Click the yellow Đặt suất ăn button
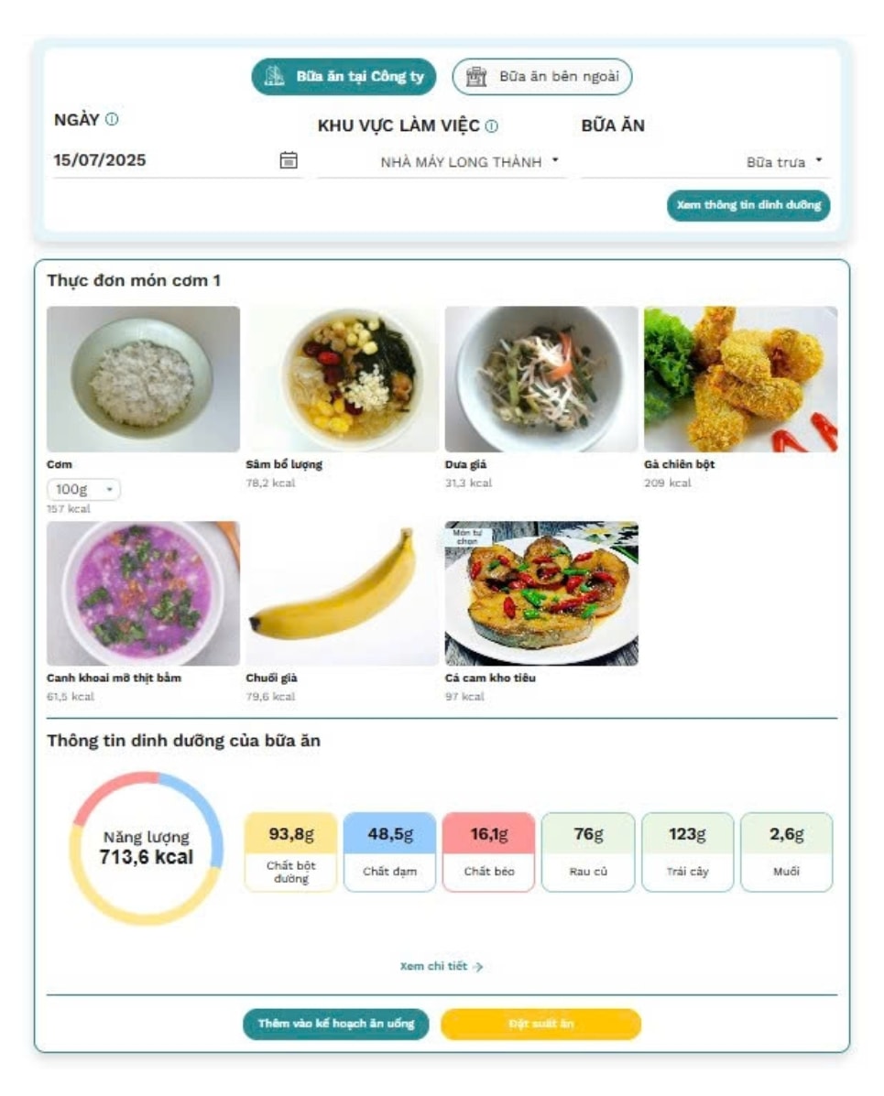This screenshot has height=1096, width=884. click(540, 1024)
